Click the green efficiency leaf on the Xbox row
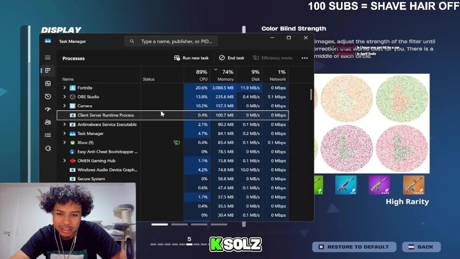The image size is (460, 259). [x=176, y=142]
